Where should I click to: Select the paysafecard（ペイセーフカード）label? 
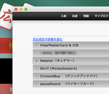point(67,84)
